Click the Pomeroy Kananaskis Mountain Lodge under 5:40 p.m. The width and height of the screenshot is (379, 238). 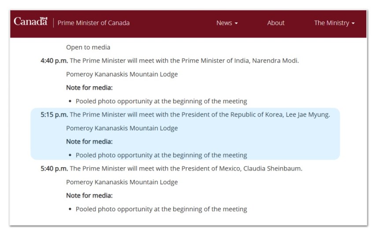tap(122, 182)
